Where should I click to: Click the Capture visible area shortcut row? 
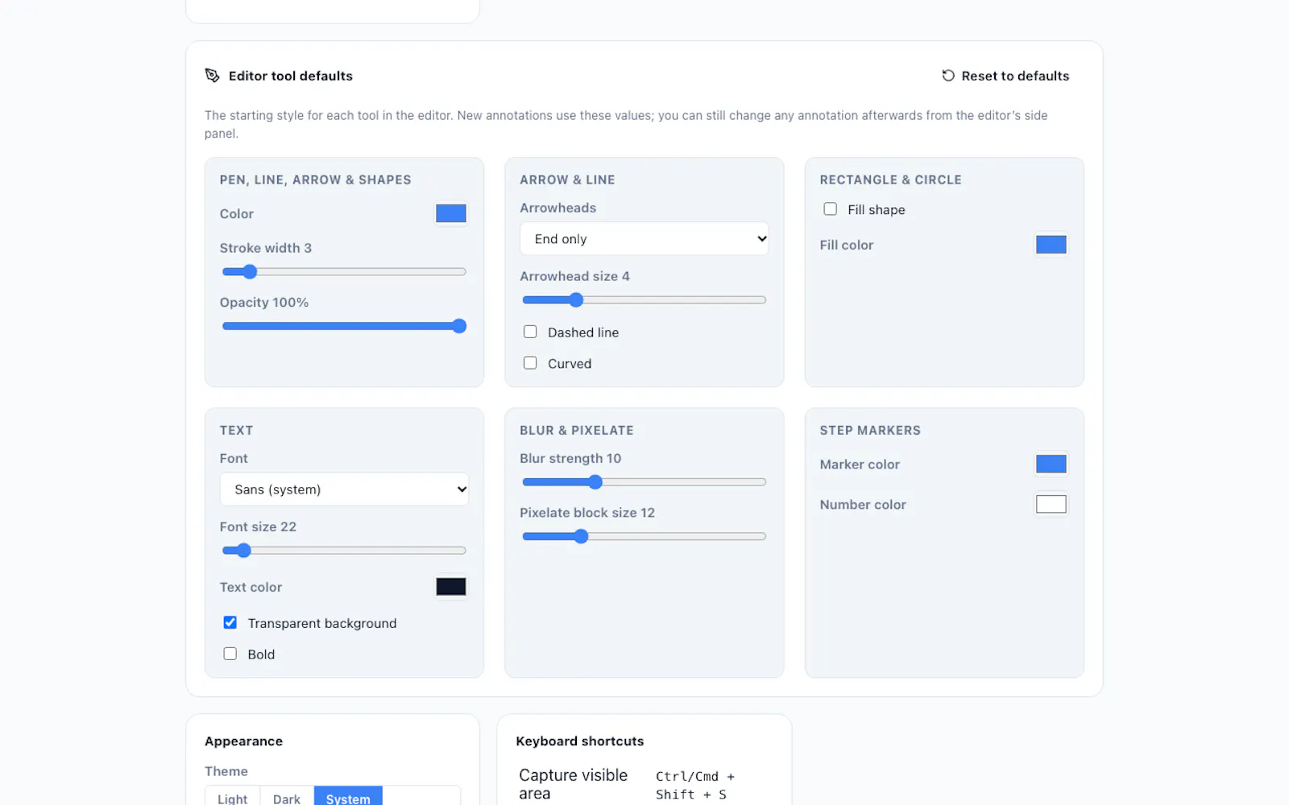[x=644, y=785]
